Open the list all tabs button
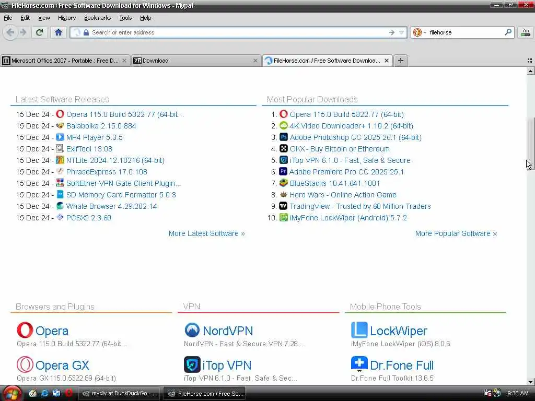Viewport: 535px width, 401px height. [x=530, y=61]
